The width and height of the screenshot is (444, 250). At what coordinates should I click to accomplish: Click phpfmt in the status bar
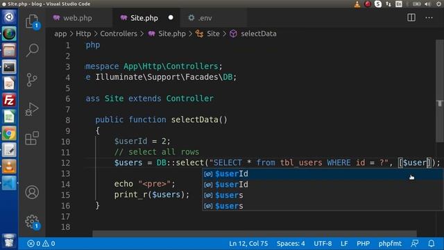(x=390, y=244)
